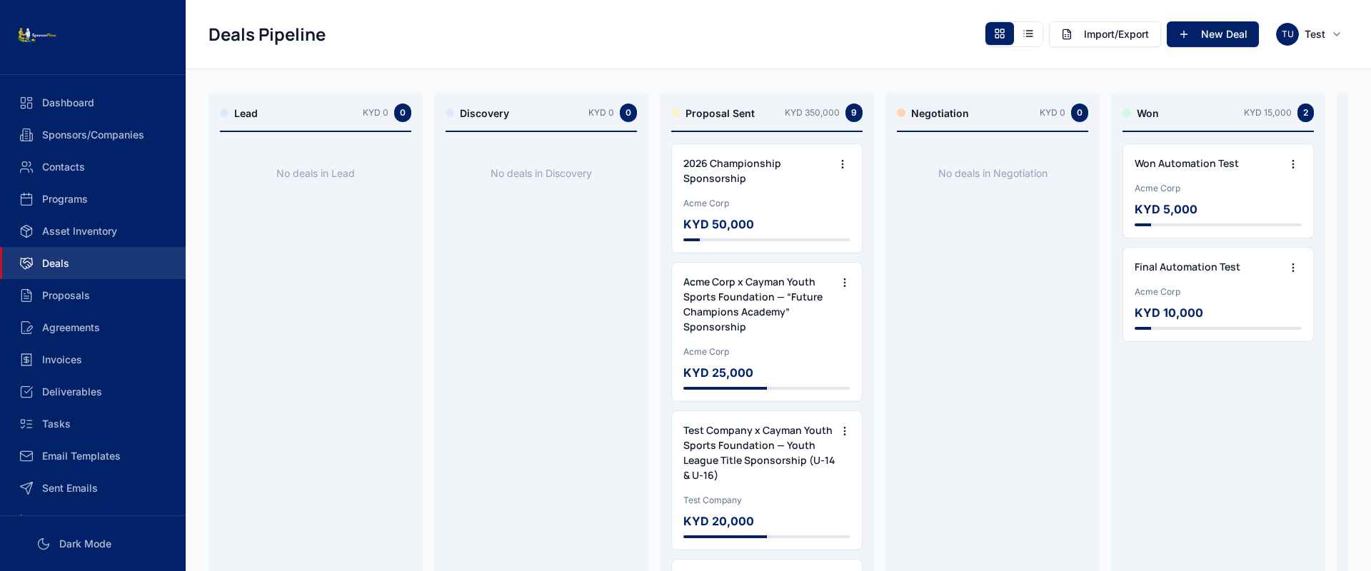Click the Email Templates envelope icon
This screenshot has width=1371, height=571.
point(26,456)
